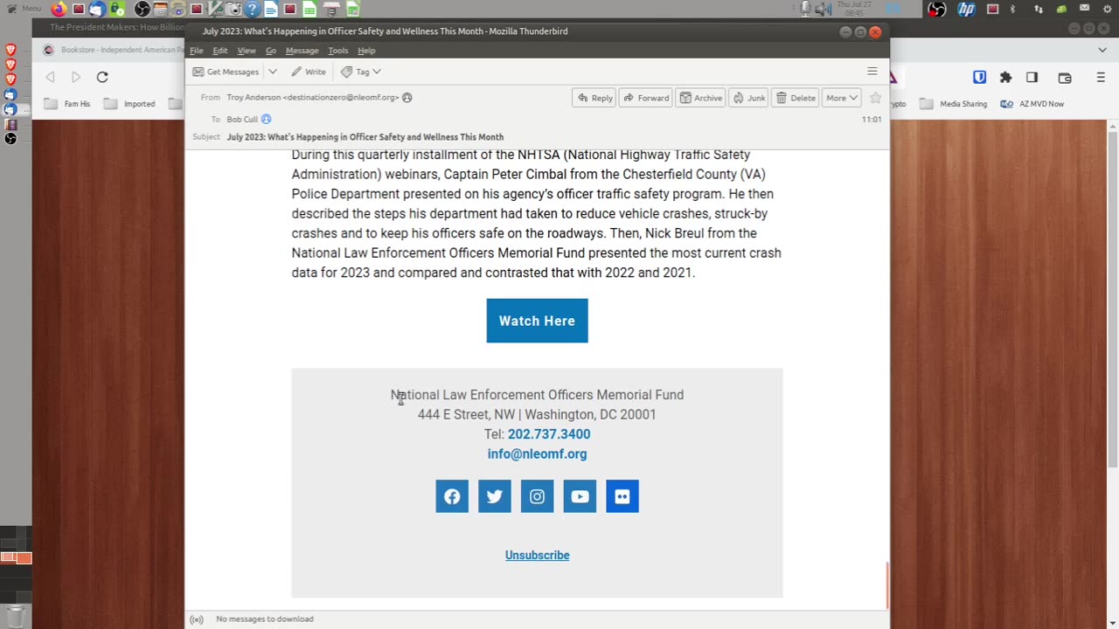Image resolution: width=1119 pixels, height=629 pixels.
Task: Open the Imported bookmark folder
Action: point(129,104)
